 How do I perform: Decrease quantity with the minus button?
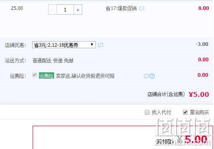[53, 9]
